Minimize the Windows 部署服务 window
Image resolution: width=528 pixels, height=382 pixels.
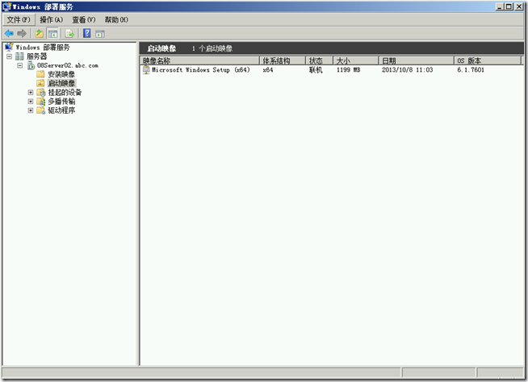500,6
